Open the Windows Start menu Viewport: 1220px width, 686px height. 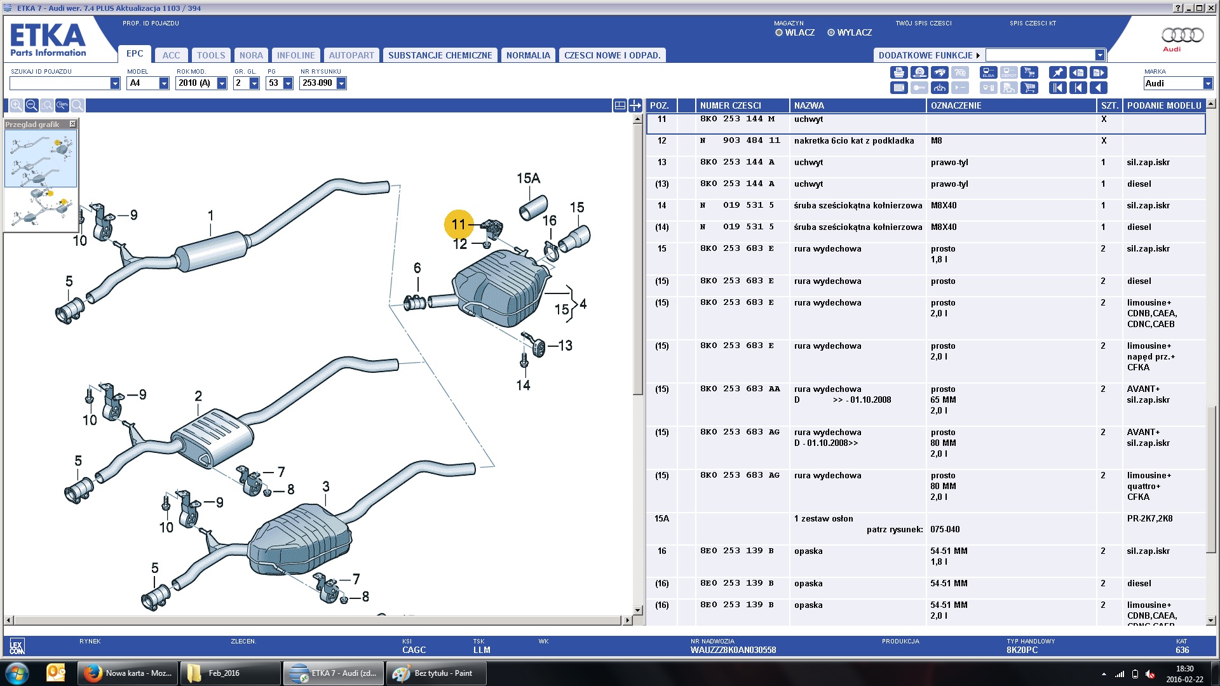[17, 673]
